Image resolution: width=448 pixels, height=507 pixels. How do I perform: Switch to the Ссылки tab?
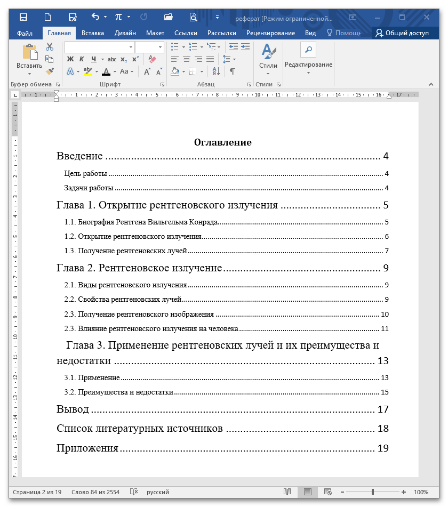point(186,33)
